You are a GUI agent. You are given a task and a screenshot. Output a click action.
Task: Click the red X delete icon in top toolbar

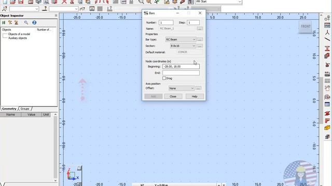pyautogui.click(x=64, y=2)
